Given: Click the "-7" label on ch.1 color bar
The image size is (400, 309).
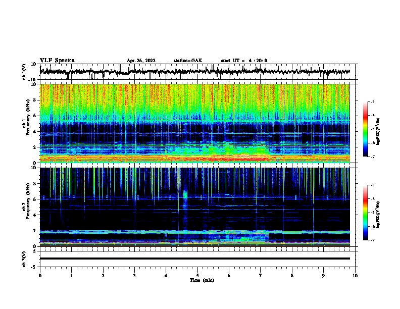Looking at the screenshot, I should pyautogui.click(x=373, y=157).
